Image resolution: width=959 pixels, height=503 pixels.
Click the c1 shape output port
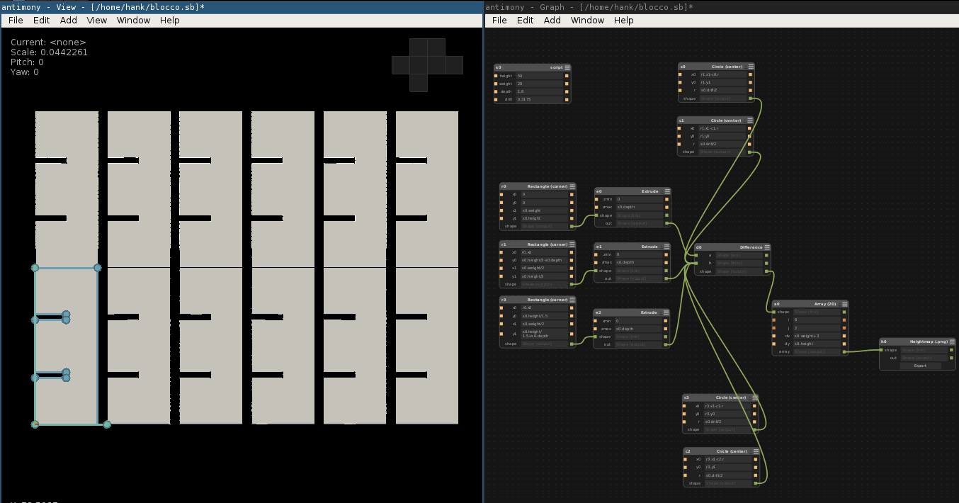point(749,152)
